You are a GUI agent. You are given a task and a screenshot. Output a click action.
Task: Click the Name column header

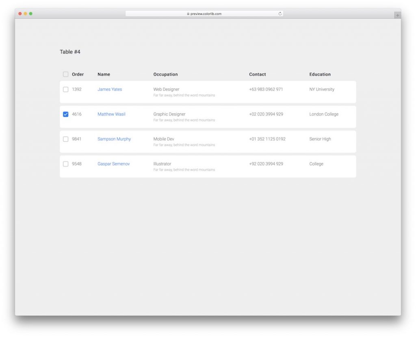click(104, 74)
